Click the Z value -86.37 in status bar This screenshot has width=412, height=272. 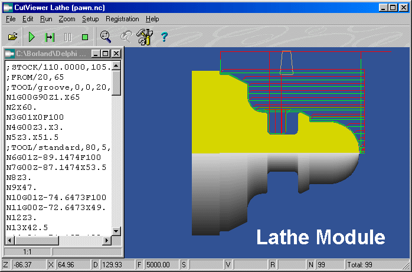pos(29,265)
